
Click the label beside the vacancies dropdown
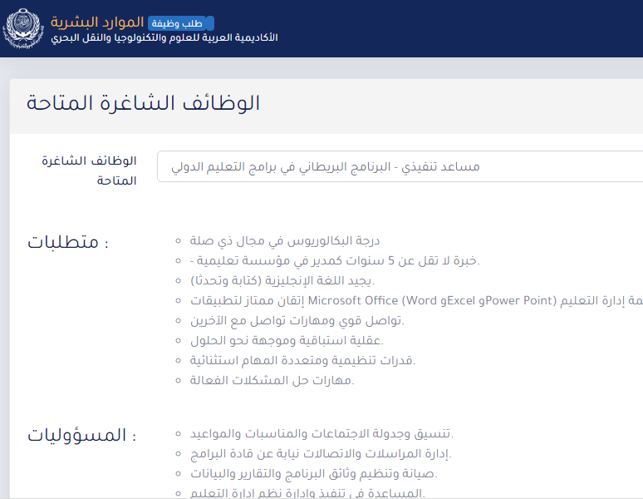88,170
